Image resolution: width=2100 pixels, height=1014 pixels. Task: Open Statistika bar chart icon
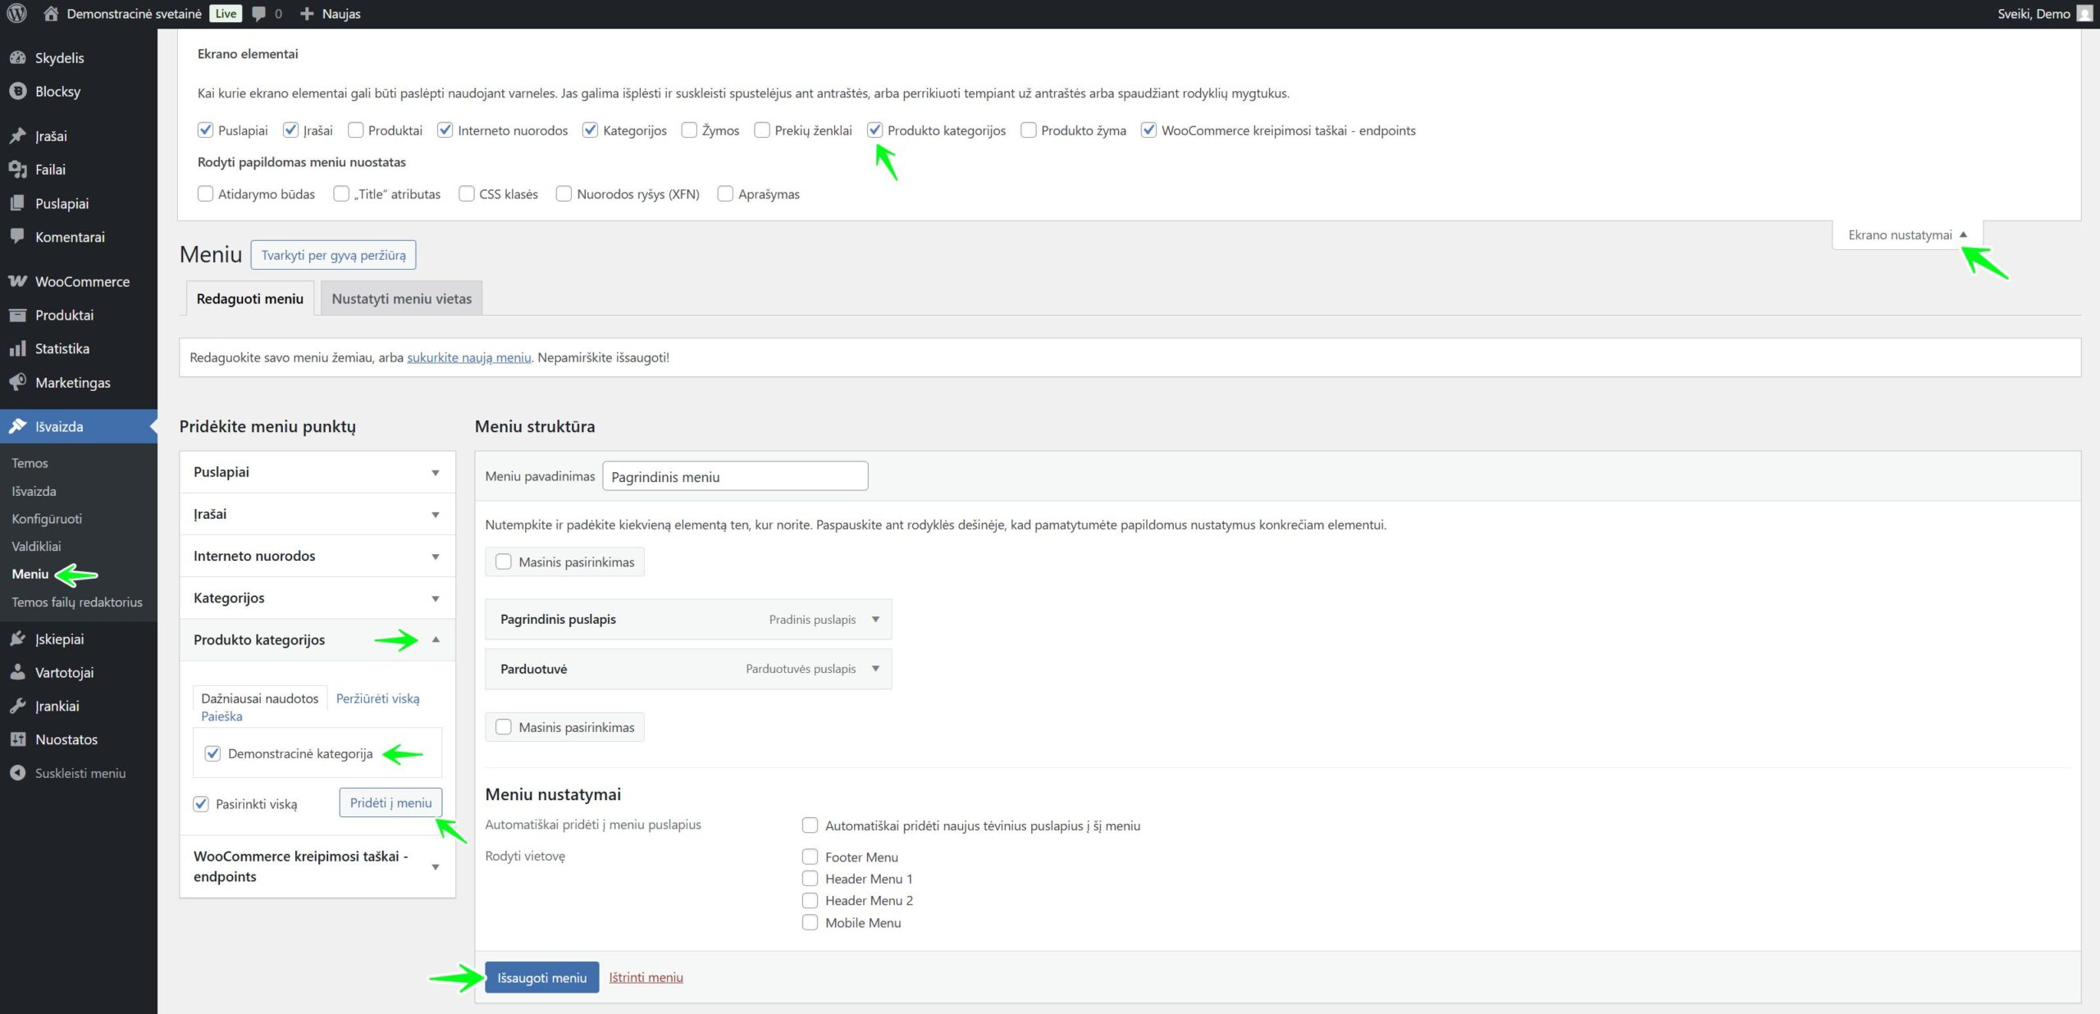(x=17, y=348)
